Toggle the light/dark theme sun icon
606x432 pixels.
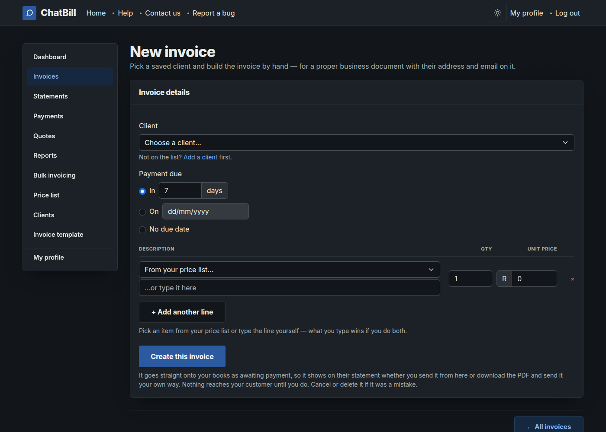[x=498, y=13]
